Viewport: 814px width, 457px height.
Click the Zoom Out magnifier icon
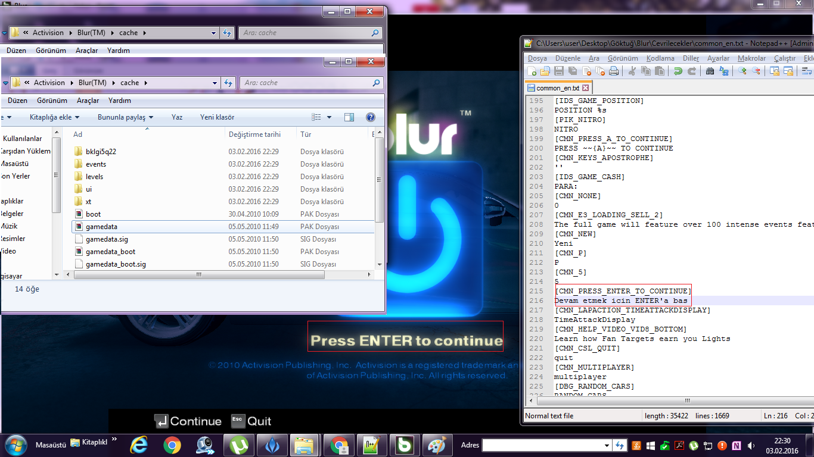click(x=756, y=71)
